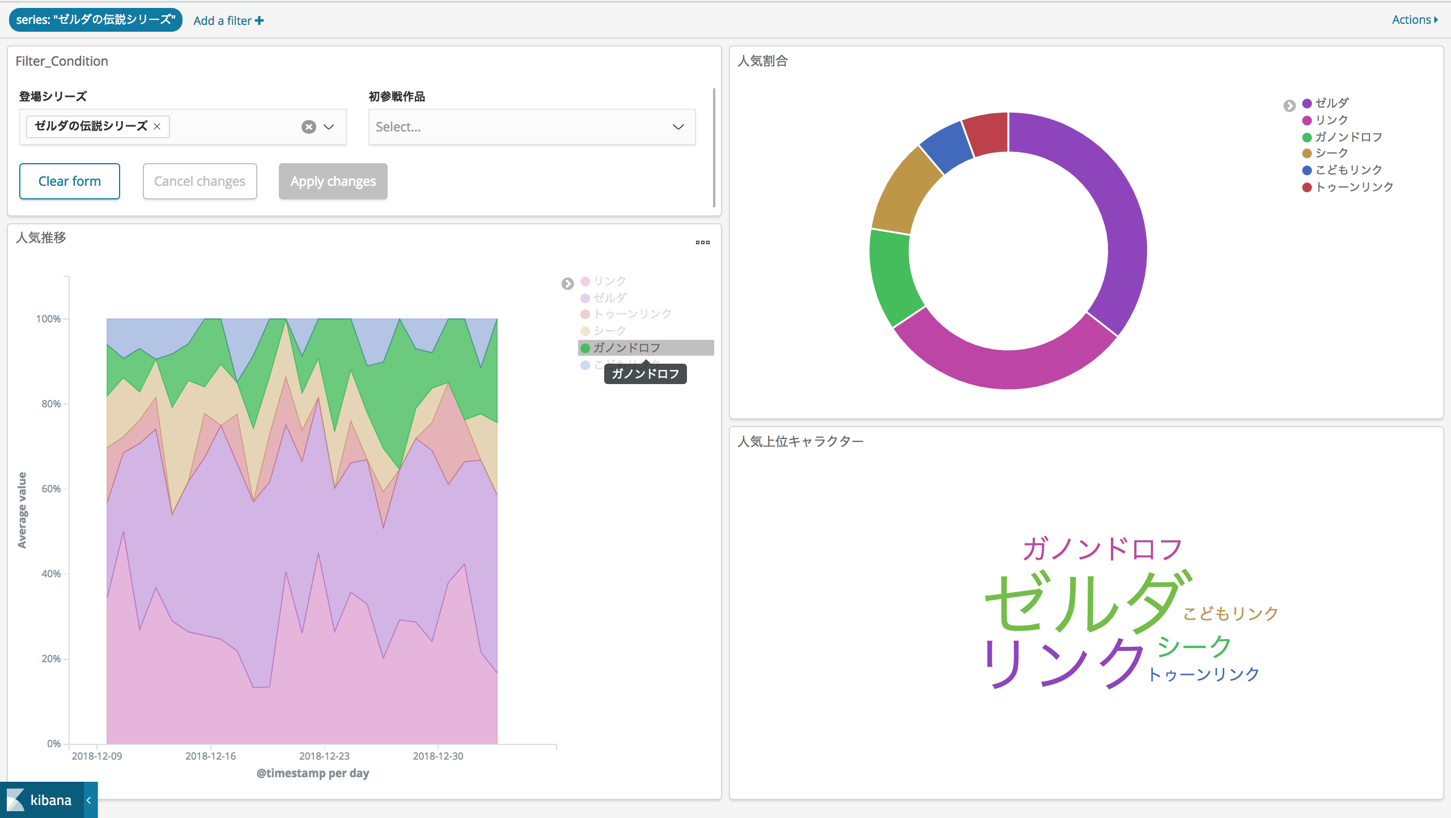1451x818 pixels.
Task: Open the Actions menu
Action: [x=1412, y=19]
